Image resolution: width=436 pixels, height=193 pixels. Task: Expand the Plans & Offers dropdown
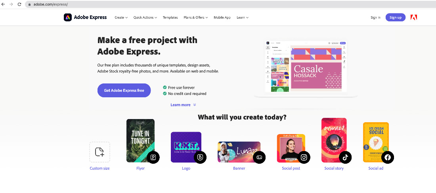point(196,17)
